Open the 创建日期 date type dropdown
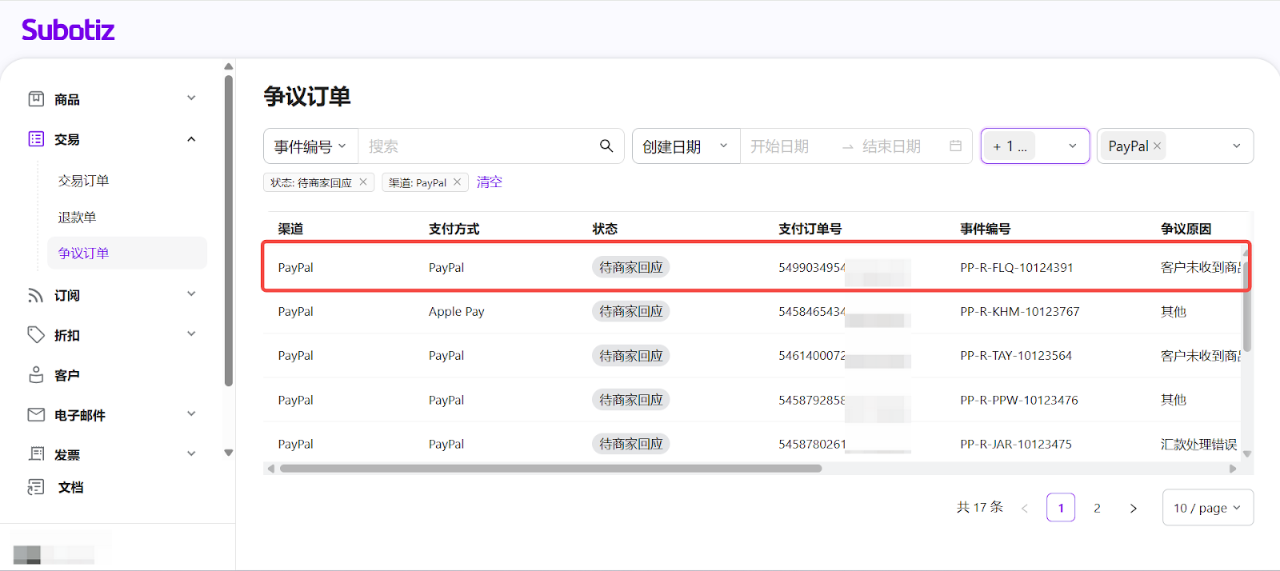This screenshot has width=1280, height=571. pos(685,146)
